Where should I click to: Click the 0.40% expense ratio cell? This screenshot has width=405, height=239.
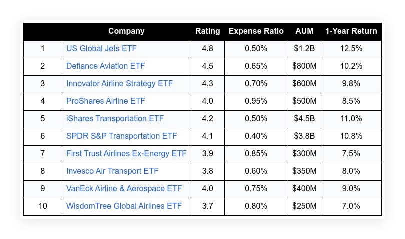tap(256, 136)
